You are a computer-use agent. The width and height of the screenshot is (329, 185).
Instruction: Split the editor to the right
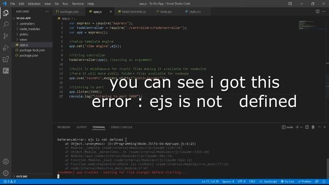(318, 11)
